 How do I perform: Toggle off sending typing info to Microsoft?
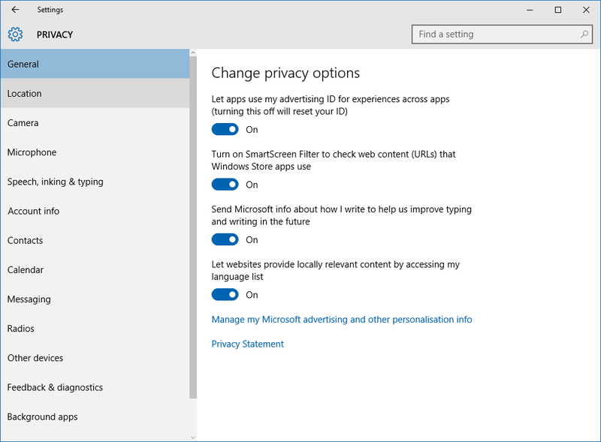[225, 240]
